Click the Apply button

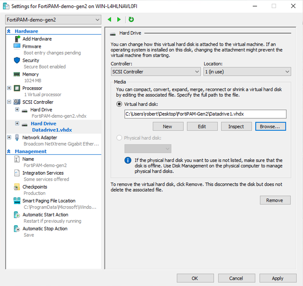[x=278, y=278]
